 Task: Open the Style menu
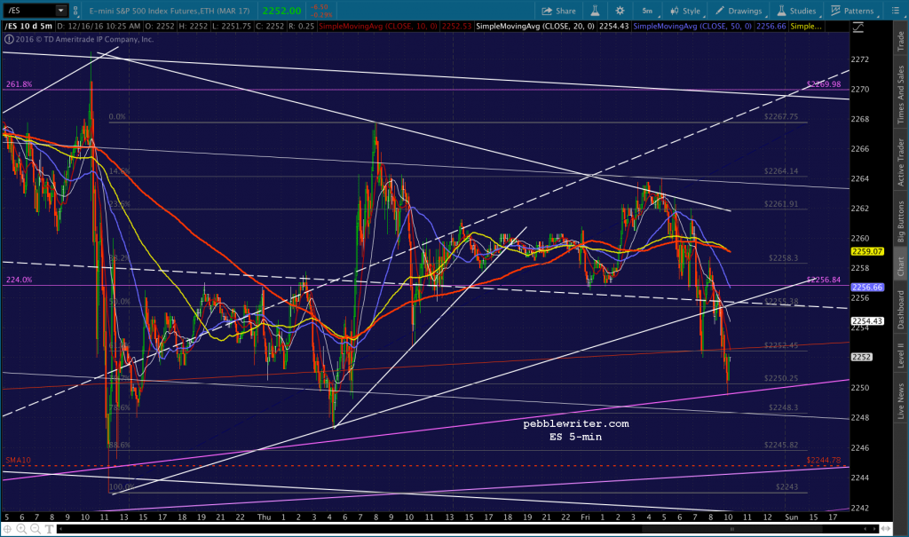tap(685, 11)
